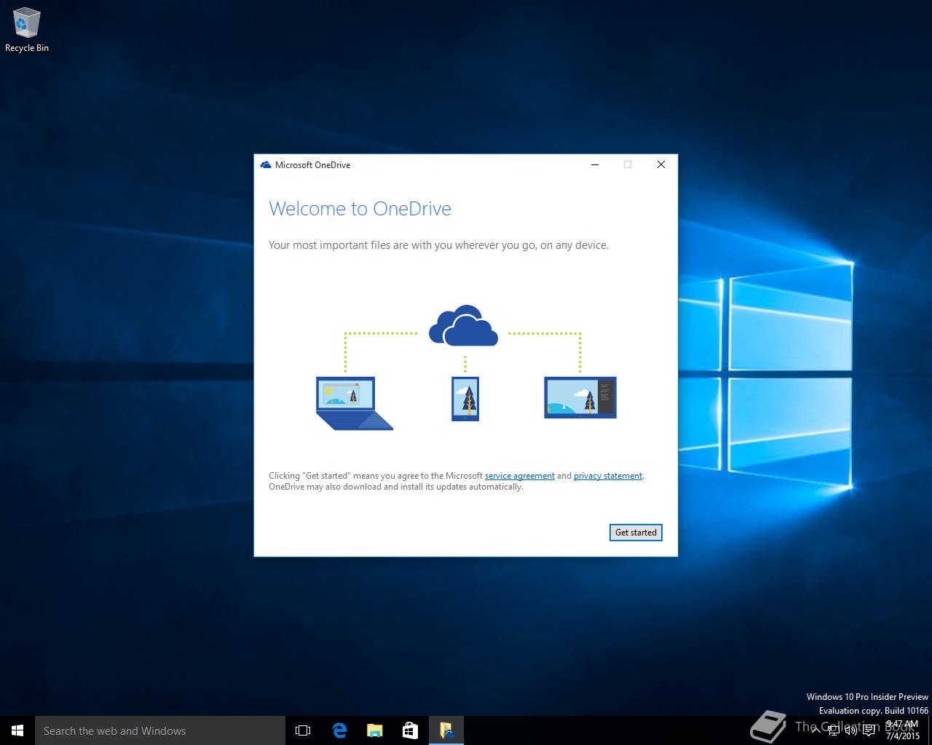Launch Microsoft Edge from the taskbar
Screen dimensions: 932x745
[x=339, y=730]
